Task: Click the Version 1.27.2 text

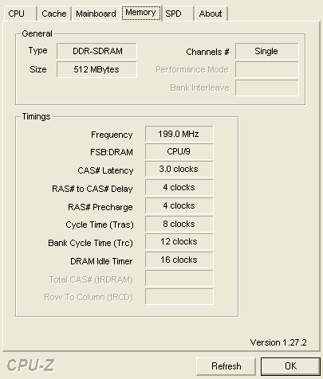Action: [278, 342]
